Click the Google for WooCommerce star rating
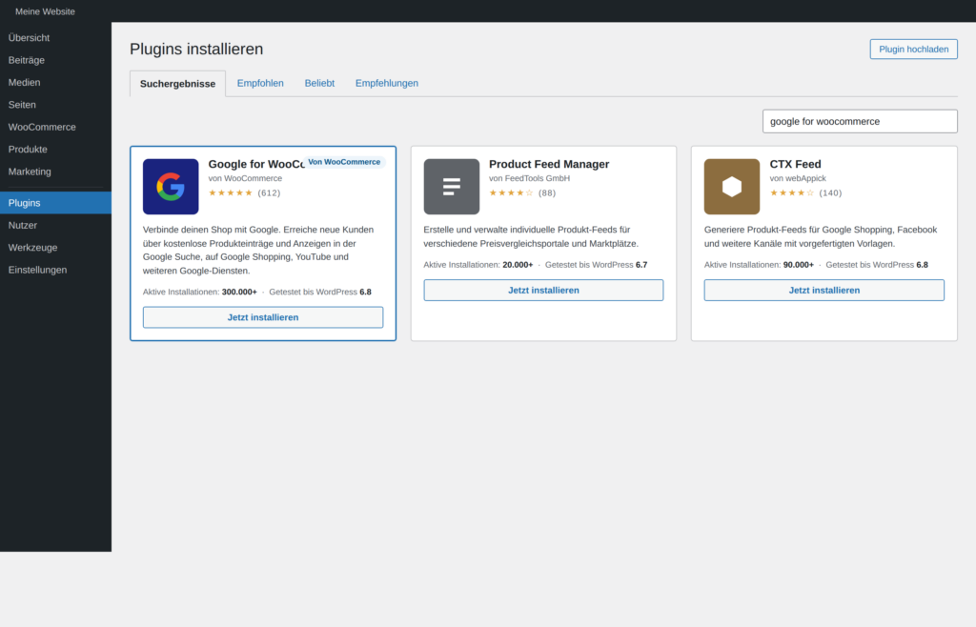 (x=231, y=192)
